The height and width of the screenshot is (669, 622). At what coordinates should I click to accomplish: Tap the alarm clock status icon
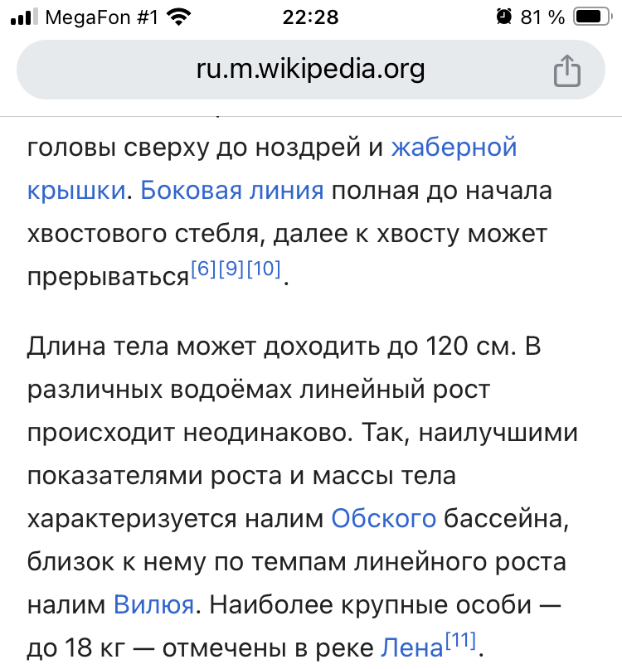[503, 17]
